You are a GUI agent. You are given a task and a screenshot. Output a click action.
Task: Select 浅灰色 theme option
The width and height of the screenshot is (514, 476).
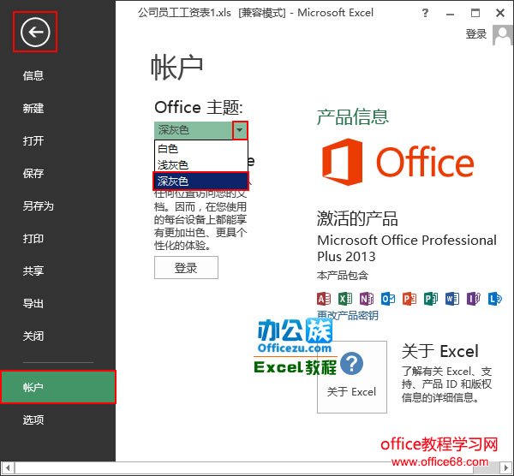tap(201, 164)
